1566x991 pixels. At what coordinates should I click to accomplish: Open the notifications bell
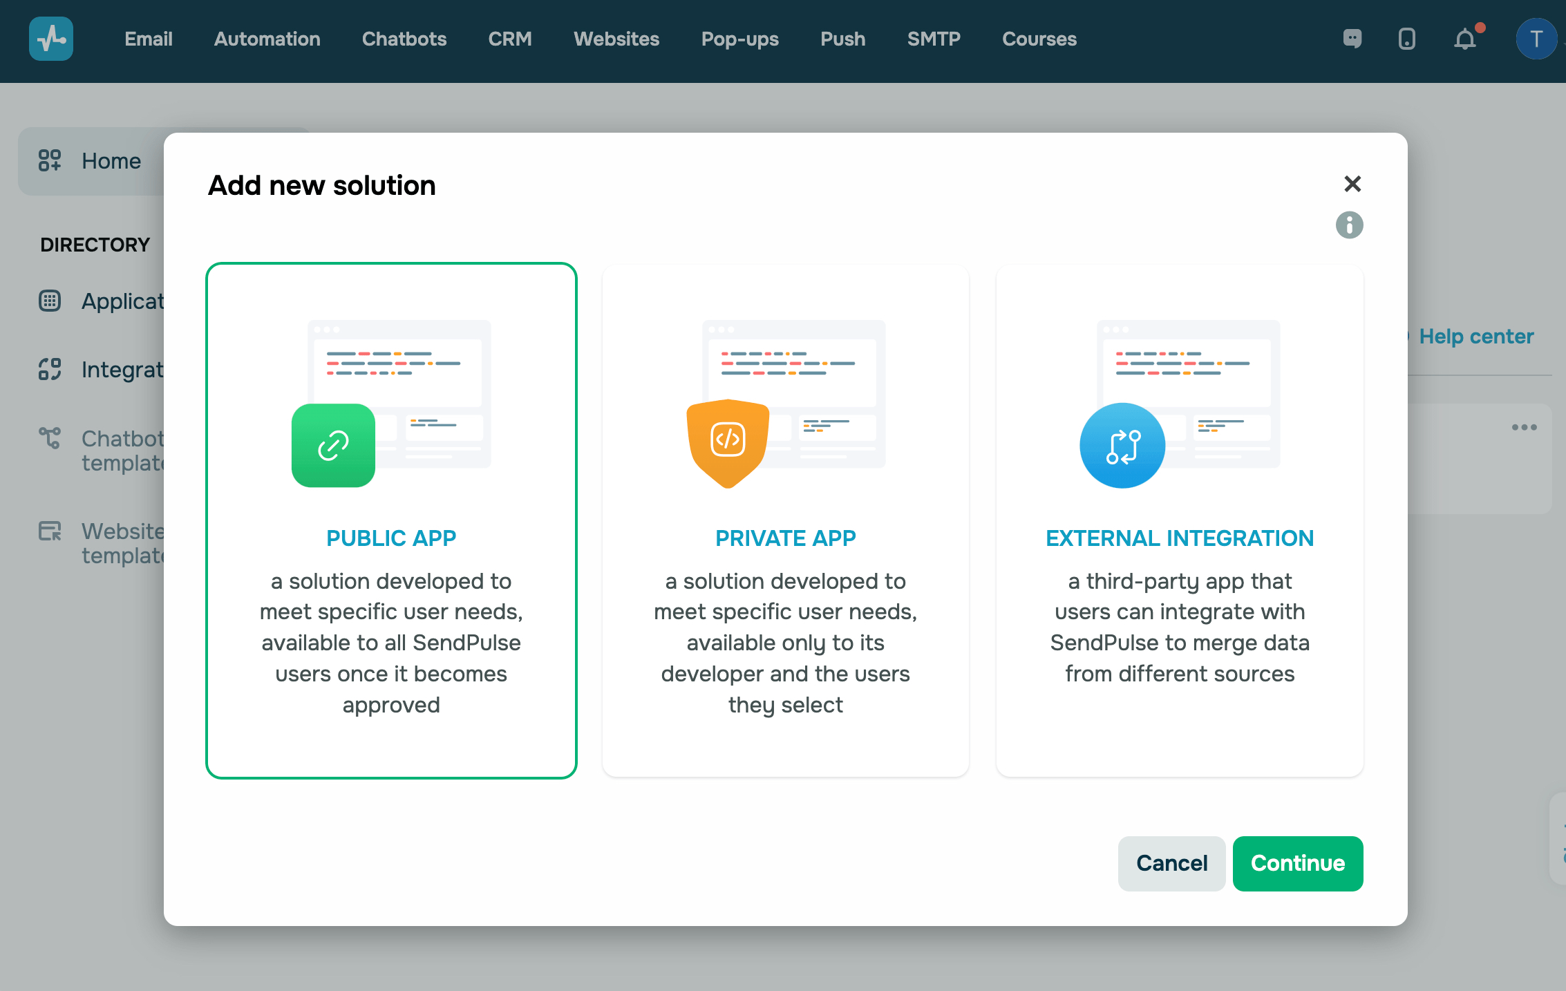(1464, 39)
